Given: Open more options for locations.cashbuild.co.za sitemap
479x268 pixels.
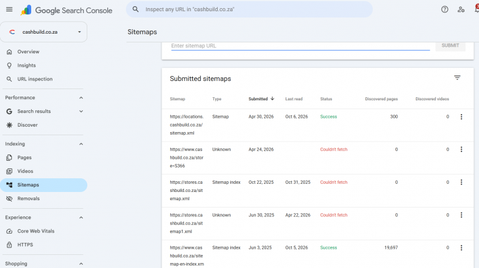Looking at the screenshot, I should click(462, 117).
